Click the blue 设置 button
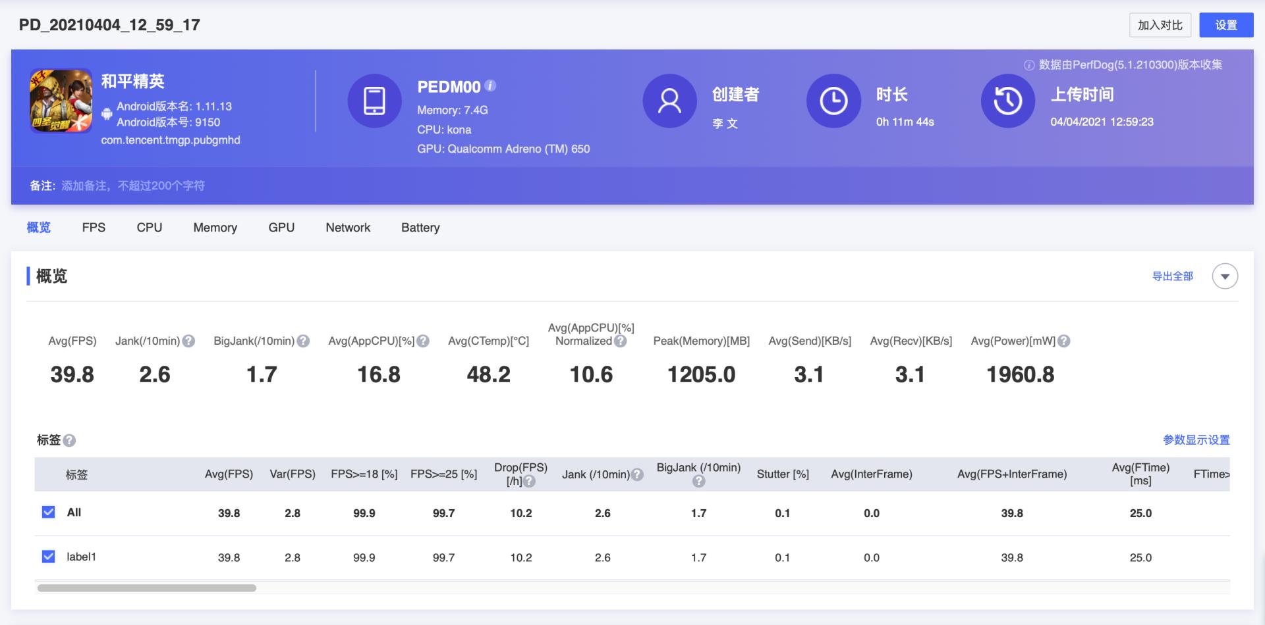The height and width of the screenshot is (625, 1265). pos(1226,25)
